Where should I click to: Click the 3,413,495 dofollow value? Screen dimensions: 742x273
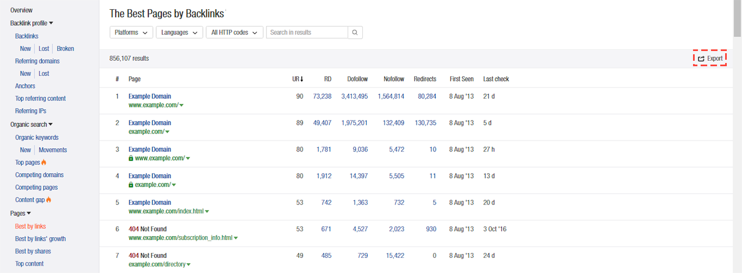point(355,97)
